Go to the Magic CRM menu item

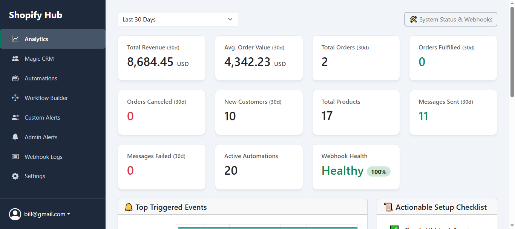click(x=39, y=58)
